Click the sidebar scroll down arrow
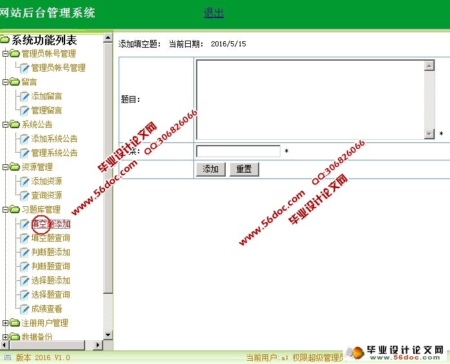450x364 pixels. point(108,334)
